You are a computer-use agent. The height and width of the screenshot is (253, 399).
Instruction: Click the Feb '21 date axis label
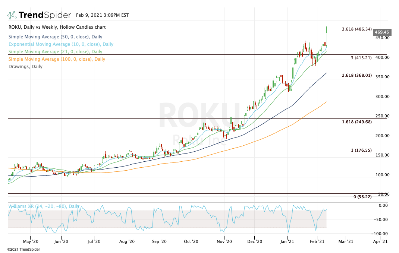tap(317, 241)
